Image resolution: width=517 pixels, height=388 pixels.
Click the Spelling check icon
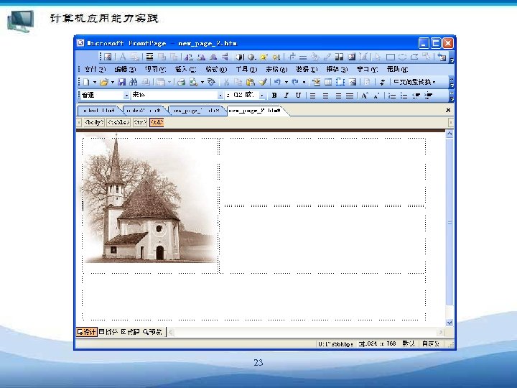click(211, 82)
